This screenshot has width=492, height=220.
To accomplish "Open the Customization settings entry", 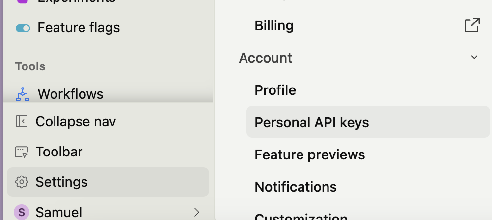I will click(301, 217).
